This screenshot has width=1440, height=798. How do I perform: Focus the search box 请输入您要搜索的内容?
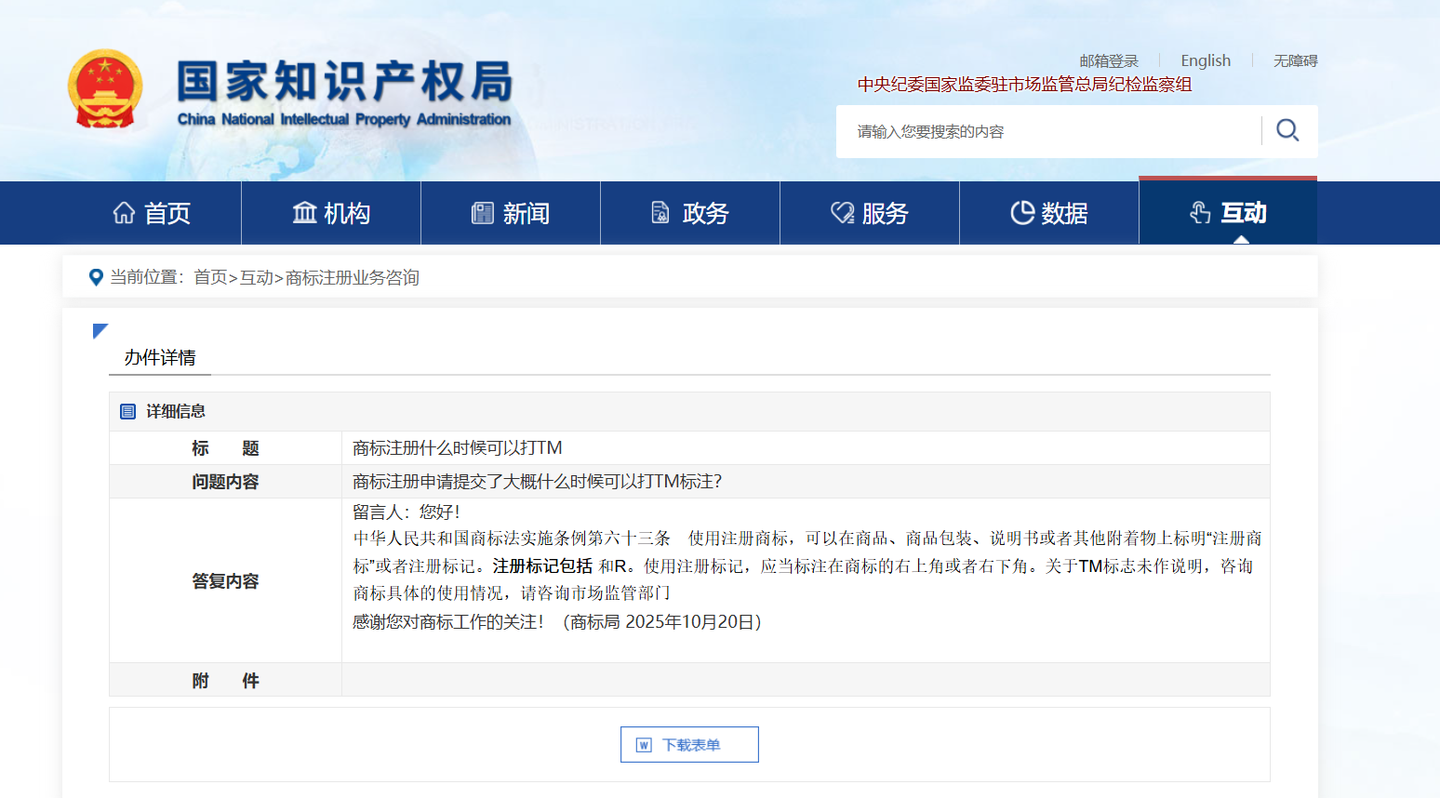(x=1047, y=131)
